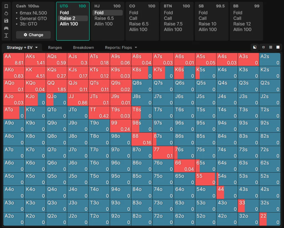
Task: Click the bookmark icon in the left sidebar
Action: [x=6, y=6]
